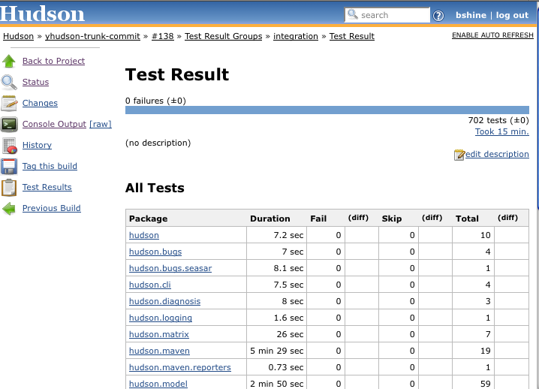Enable auto refresh link
Image resolution: width=539 pixels, height=389 pixels.
coord(492,35)
